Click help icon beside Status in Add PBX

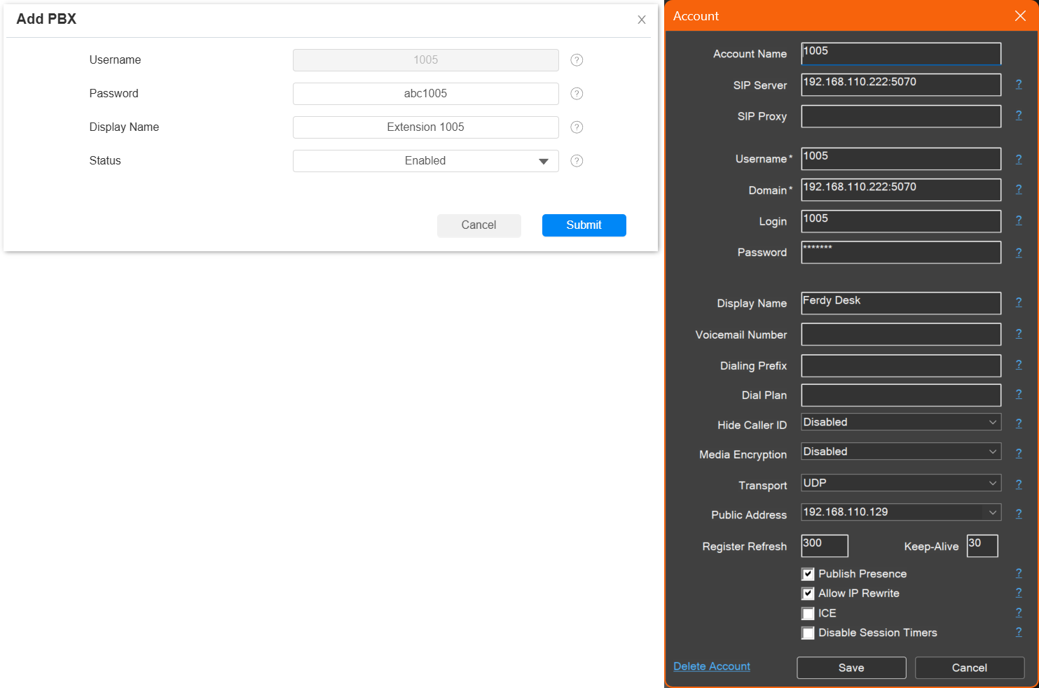click(577, 161)
